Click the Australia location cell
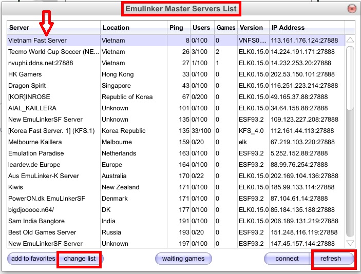This screenshot has height=274, width=361. 114,176
